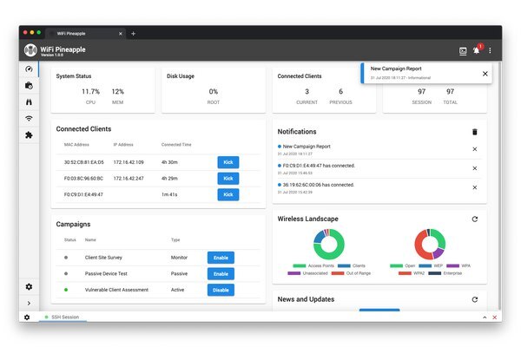Open the terminal icon in header

tap(463, 50)
